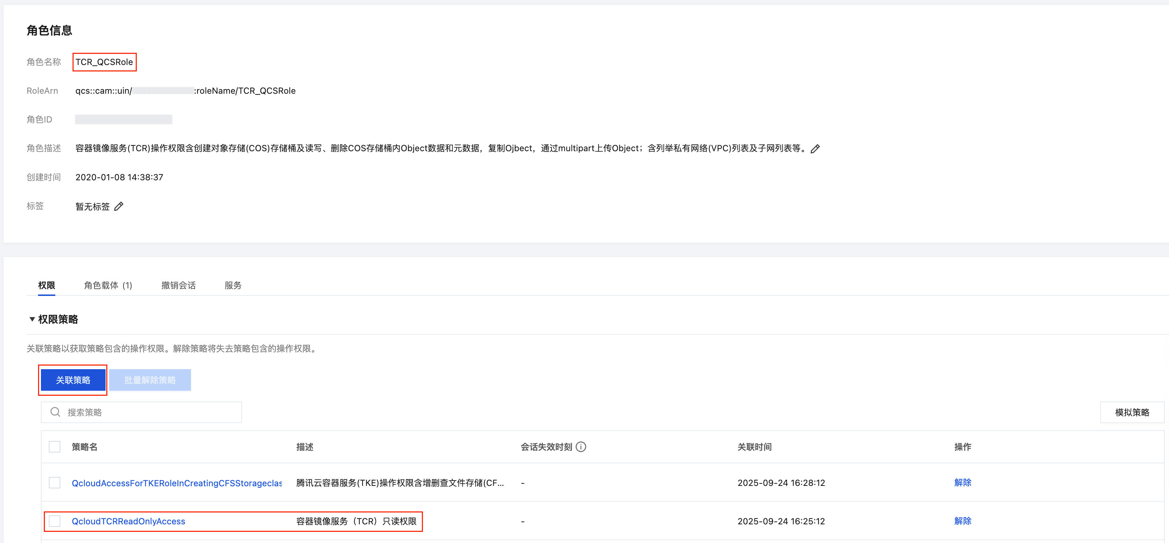This screenshot has height=543, width=1169.
Task: Collapse the 权限策略 section
Action: (x=32, y=319)
